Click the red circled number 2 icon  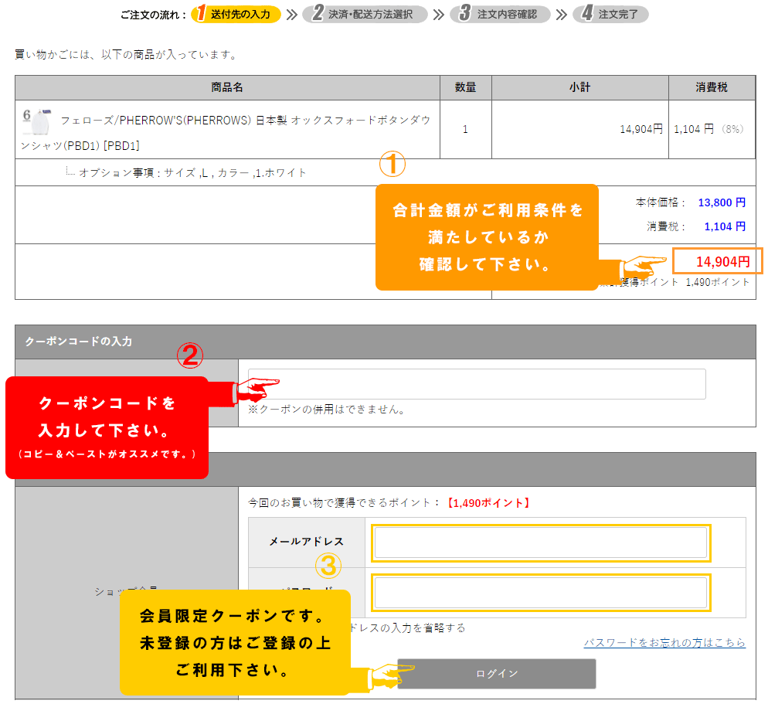pos(190,355)
